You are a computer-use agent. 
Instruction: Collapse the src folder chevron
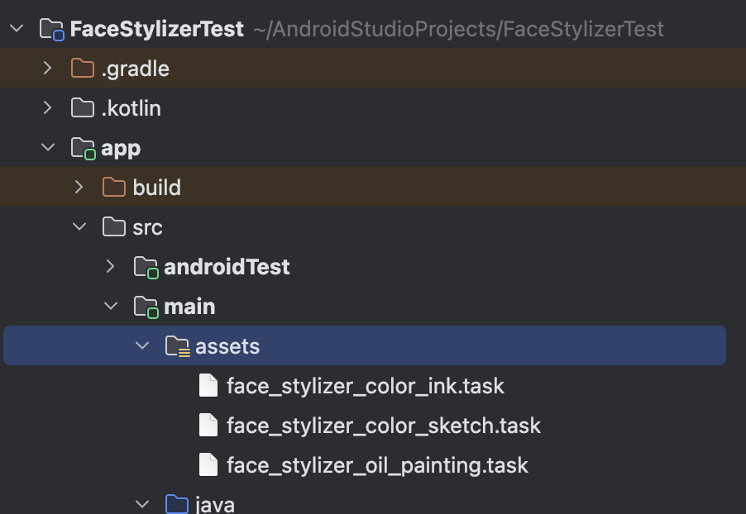click(79, 226)
